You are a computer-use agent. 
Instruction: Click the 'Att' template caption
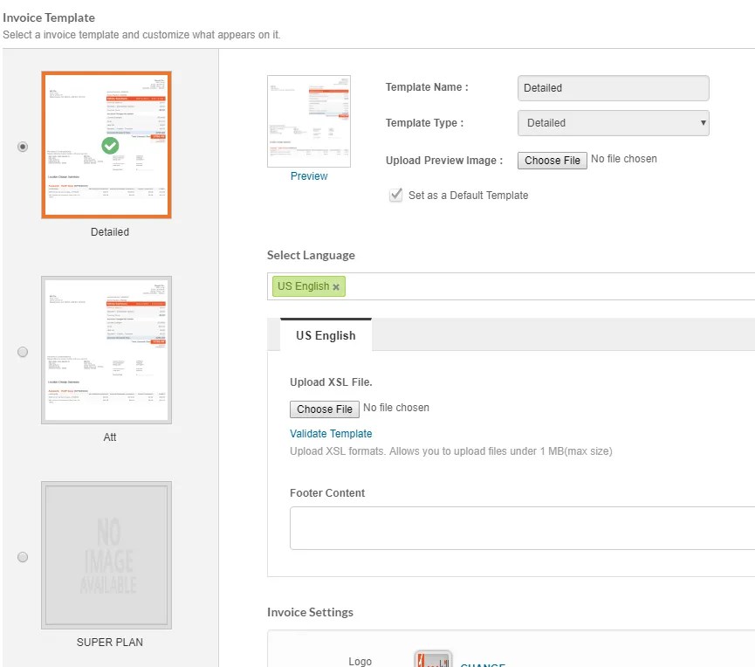pos(110,437)
